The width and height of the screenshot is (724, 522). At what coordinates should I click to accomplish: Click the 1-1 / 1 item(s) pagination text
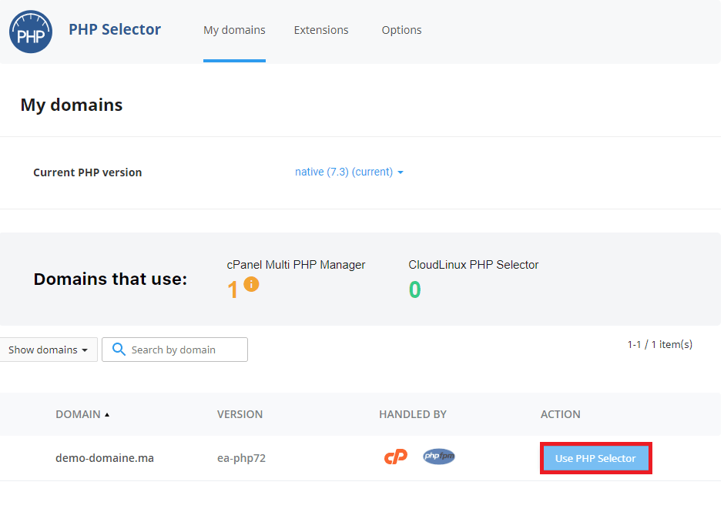coord(660,344)
